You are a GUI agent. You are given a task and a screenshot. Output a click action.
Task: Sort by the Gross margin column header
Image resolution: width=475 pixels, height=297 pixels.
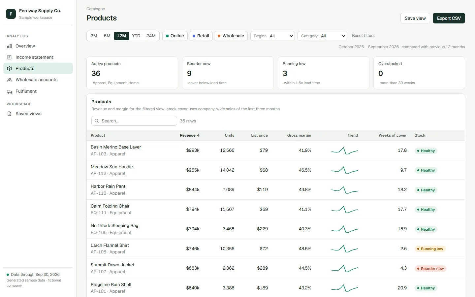(299, 135)
